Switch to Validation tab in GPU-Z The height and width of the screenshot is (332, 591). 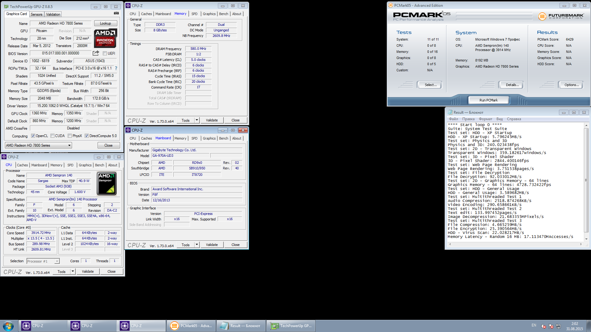tap(53, 14)
